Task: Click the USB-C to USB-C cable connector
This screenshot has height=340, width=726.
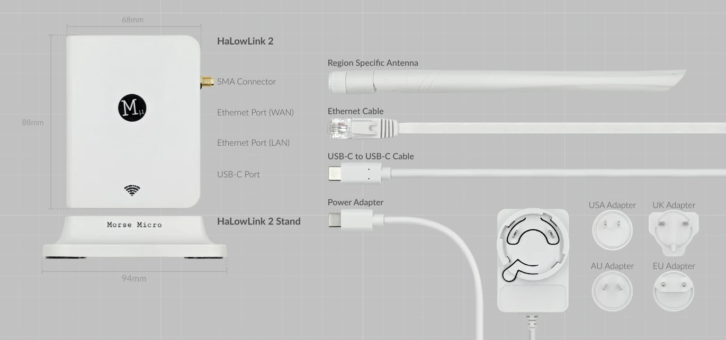Action: 360,174
